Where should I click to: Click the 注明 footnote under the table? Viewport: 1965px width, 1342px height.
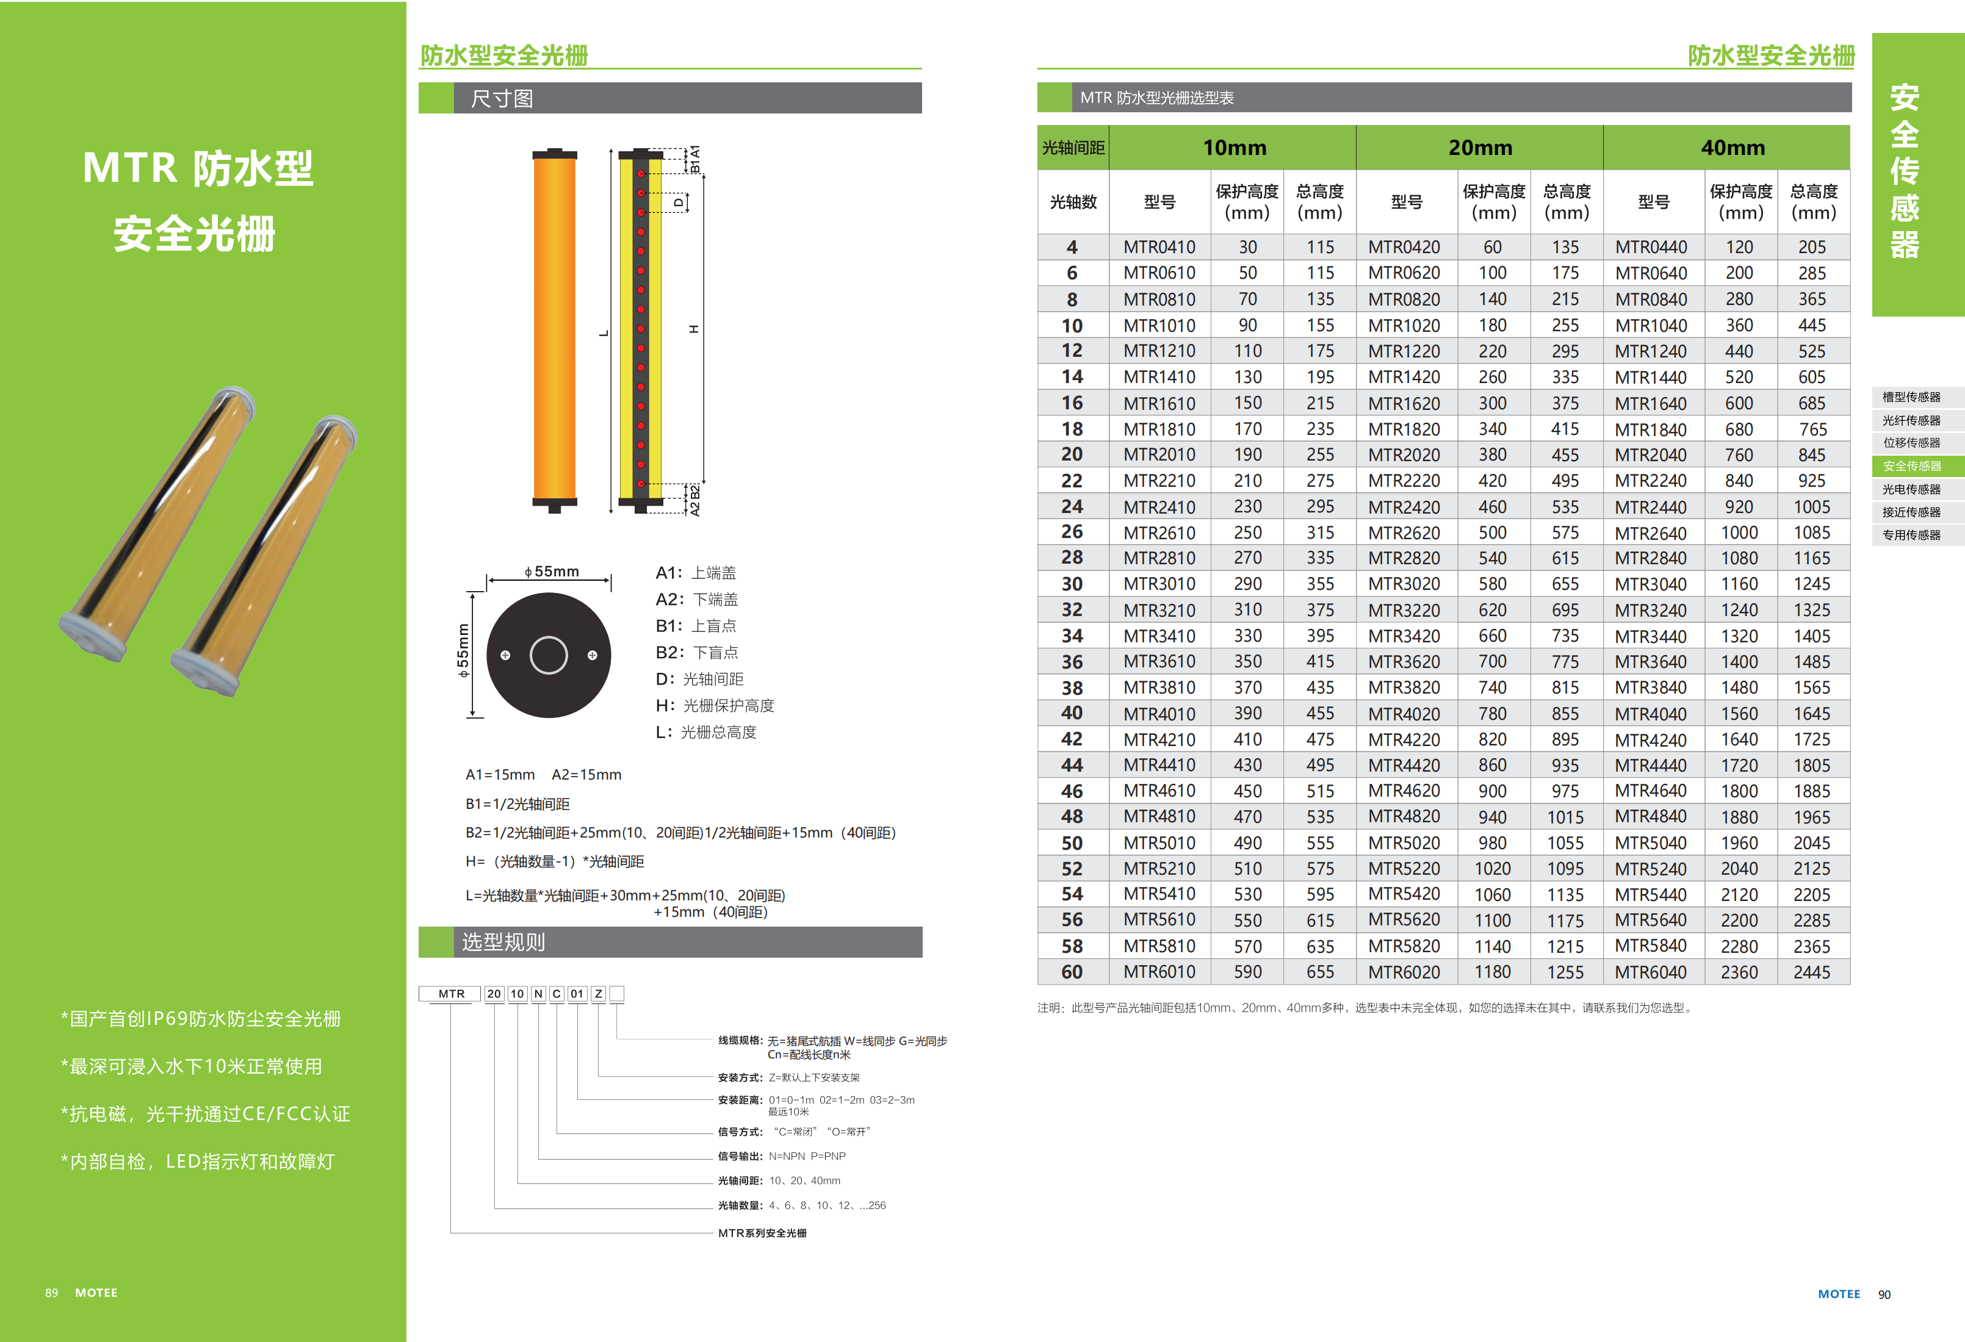(1366, 1007)
